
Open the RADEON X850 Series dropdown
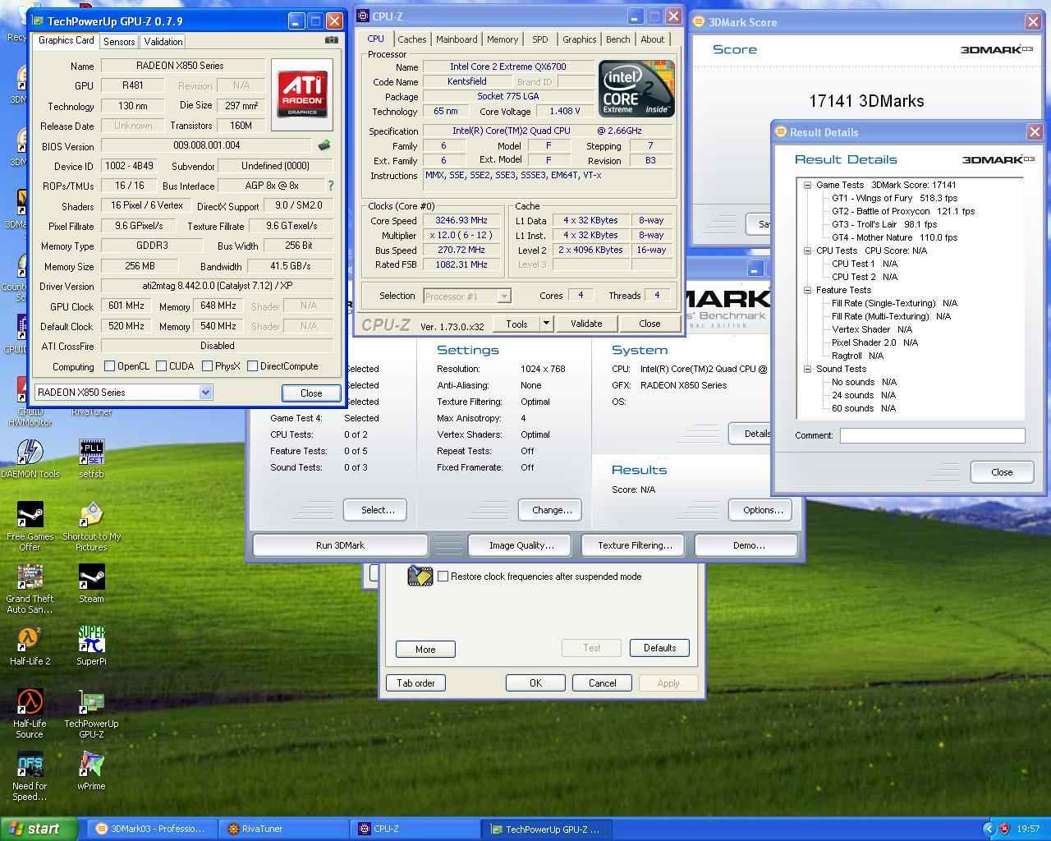click(205, 393)
